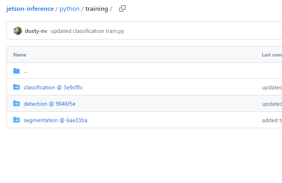Click the classification submodule folder icon

point(16,87)
